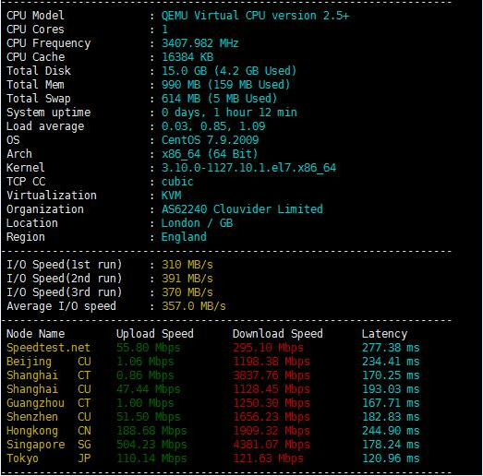Click the CentOS 7.9.2009 OS text
The height and width of the screenshot is (476, 483).
point(210,140)
